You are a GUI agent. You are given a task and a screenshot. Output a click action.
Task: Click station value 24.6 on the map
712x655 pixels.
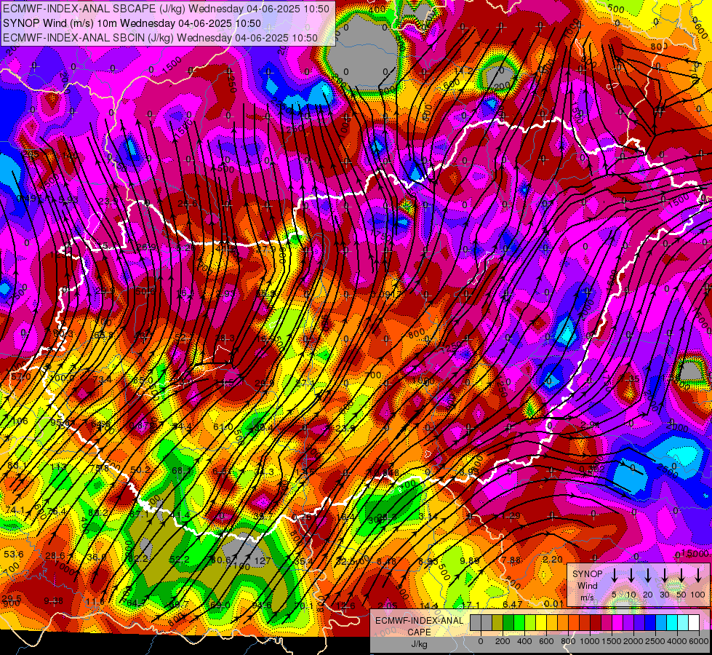click(x=188, y=204)
